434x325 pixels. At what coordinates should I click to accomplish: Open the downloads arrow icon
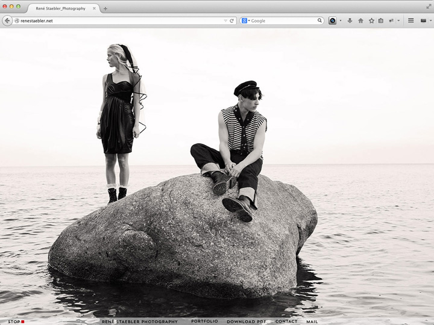350,20
